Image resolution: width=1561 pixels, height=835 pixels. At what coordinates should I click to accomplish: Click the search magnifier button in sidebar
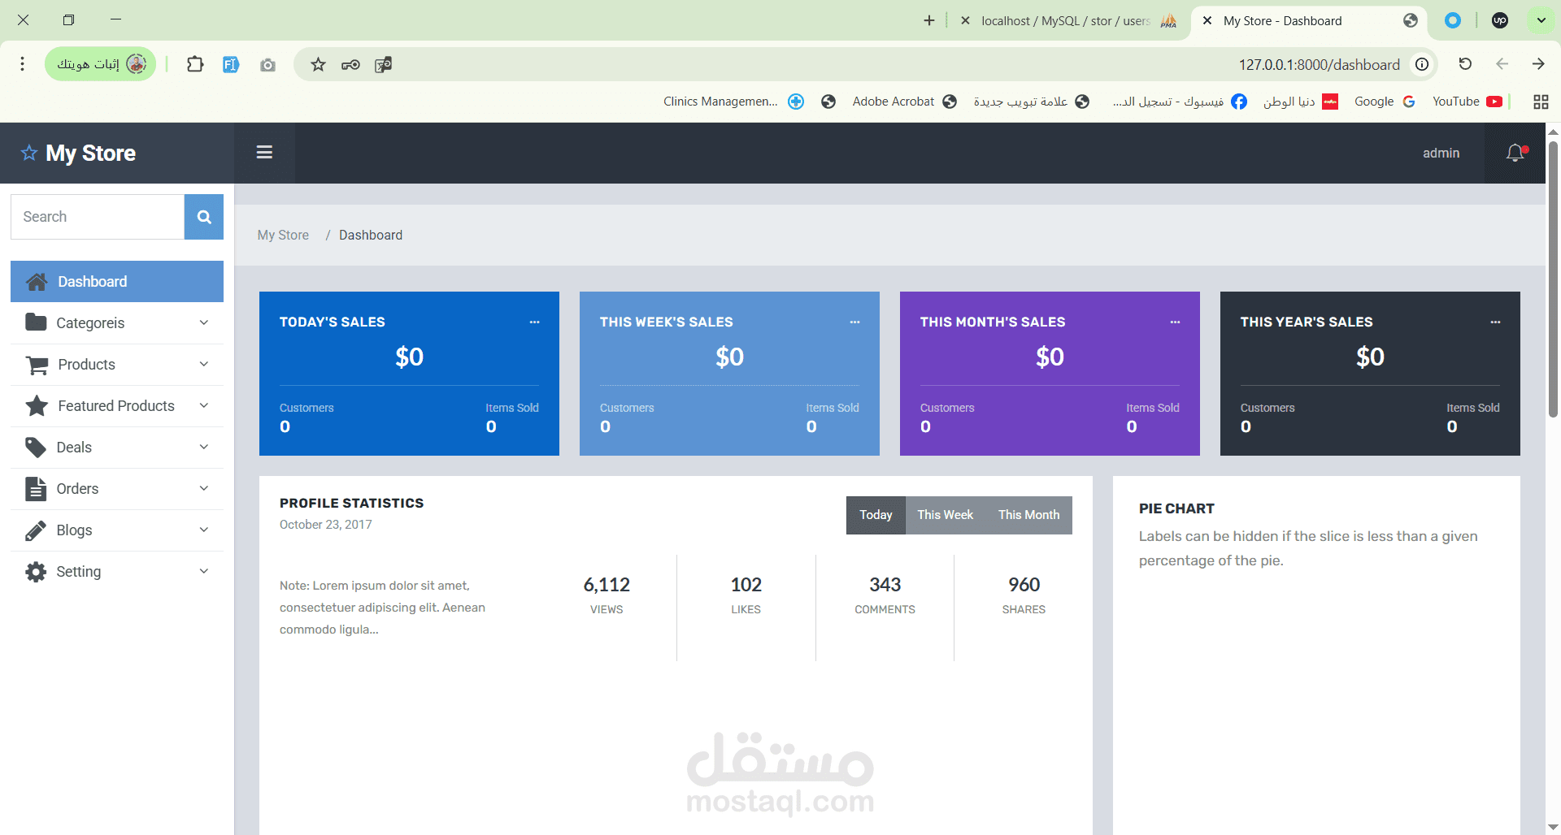point(204,217)
